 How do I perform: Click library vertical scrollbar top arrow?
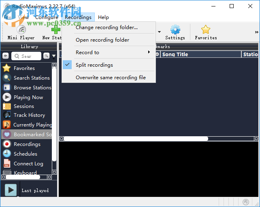point(54,65)
